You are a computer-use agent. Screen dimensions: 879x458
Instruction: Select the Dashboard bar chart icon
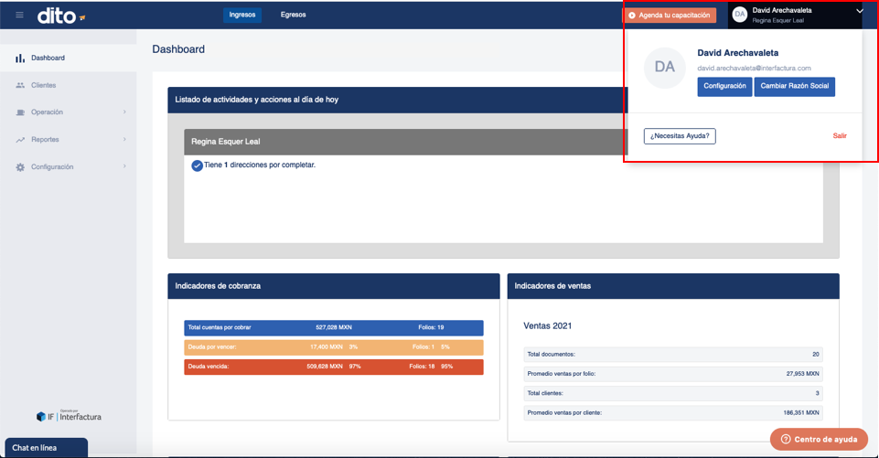20,58
